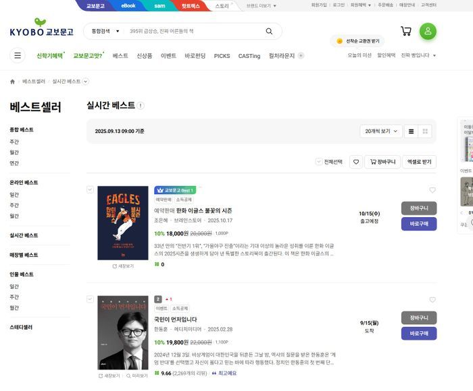The width and height of the screenshot is (473, 391).
Task: Click the shopping cart icon in header
Action: (406, 31)
